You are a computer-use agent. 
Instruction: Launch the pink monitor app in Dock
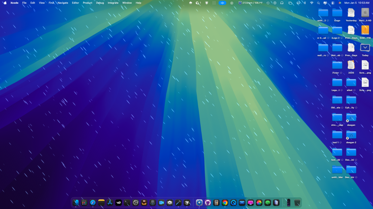[251, 203]
